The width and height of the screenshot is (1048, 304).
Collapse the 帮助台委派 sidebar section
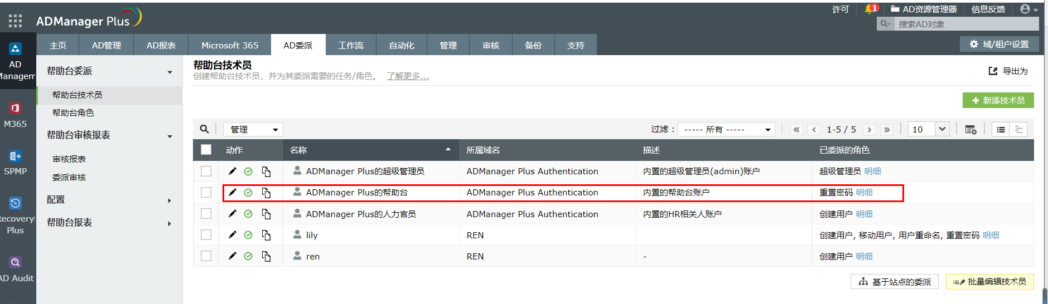(x=170, y=72)
